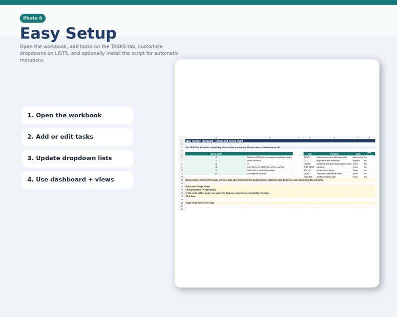Click the 'ARCHIVE as read-only views' cell
Viewport: 397px width, 317px height.
[269, 170]
